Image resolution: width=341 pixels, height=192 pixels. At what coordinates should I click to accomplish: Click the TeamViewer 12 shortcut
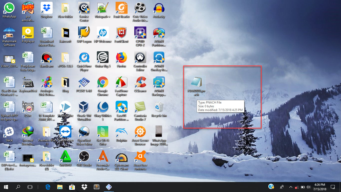coord(65,132)
